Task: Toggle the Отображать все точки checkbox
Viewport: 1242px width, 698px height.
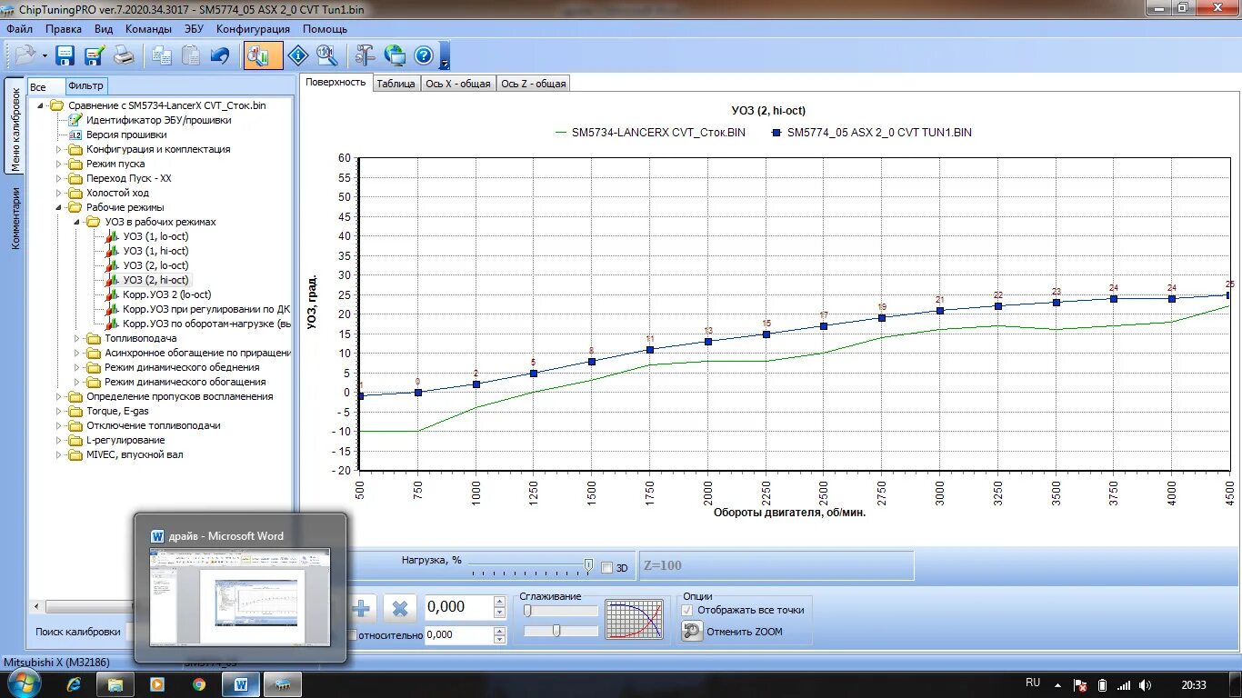Action: pyautogui.click(x=687, y=610)
